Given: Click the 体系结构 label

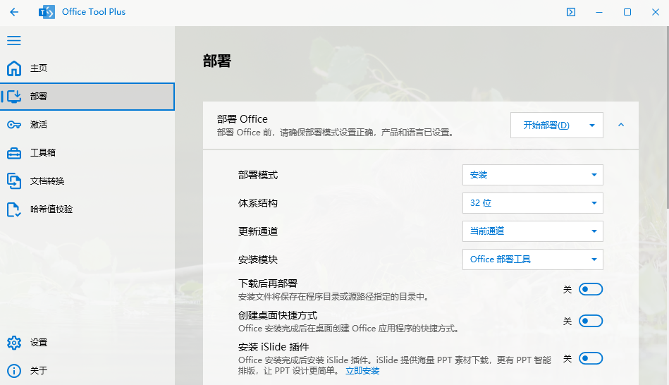Looking at the screenshot, I should click(258, 203).
